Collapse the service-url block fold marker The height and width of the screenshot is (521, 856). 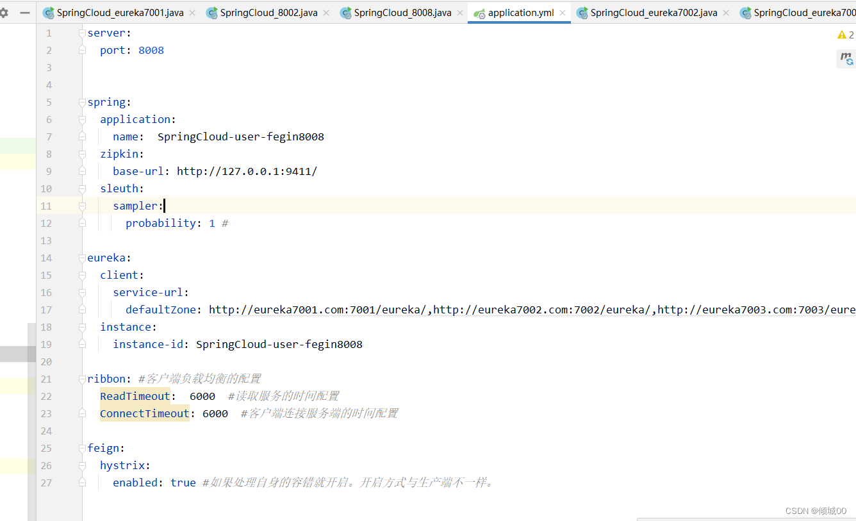pyautogui.click(x=82, y=292)
